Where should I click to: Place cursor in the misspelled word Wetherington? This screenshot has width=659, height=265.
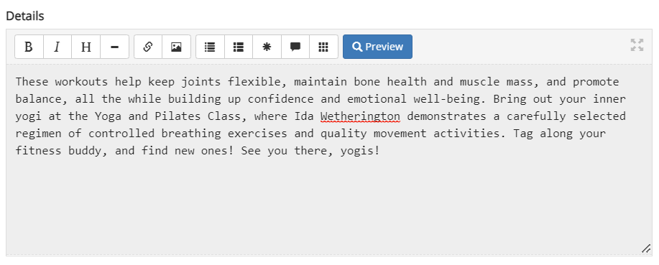(360, 116)
